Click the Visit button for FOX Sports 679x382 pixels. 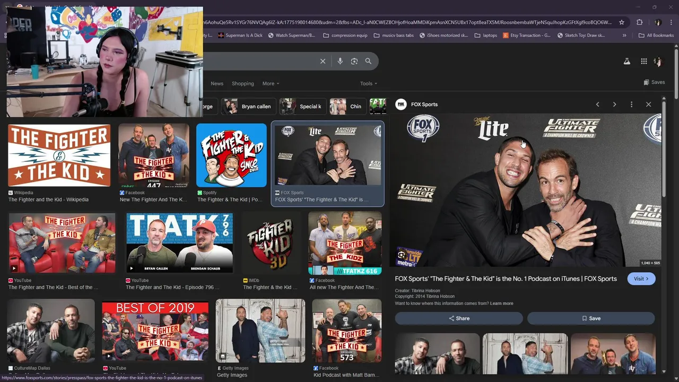coord(641,279)
